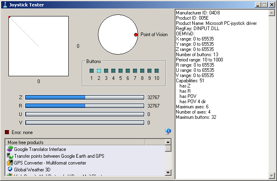Click the Z axis progress bar
The height and width of the screenshot is (181, 277).
click(84, 97)
